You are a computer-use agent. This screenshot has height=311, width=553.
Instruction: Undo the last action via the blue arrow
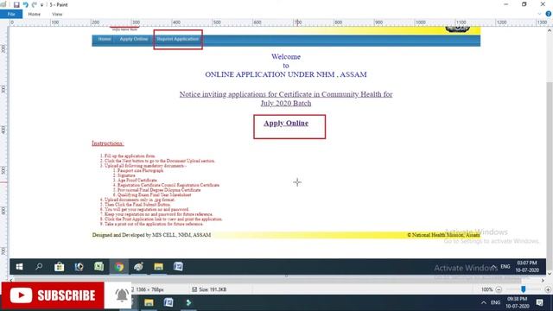25,4
